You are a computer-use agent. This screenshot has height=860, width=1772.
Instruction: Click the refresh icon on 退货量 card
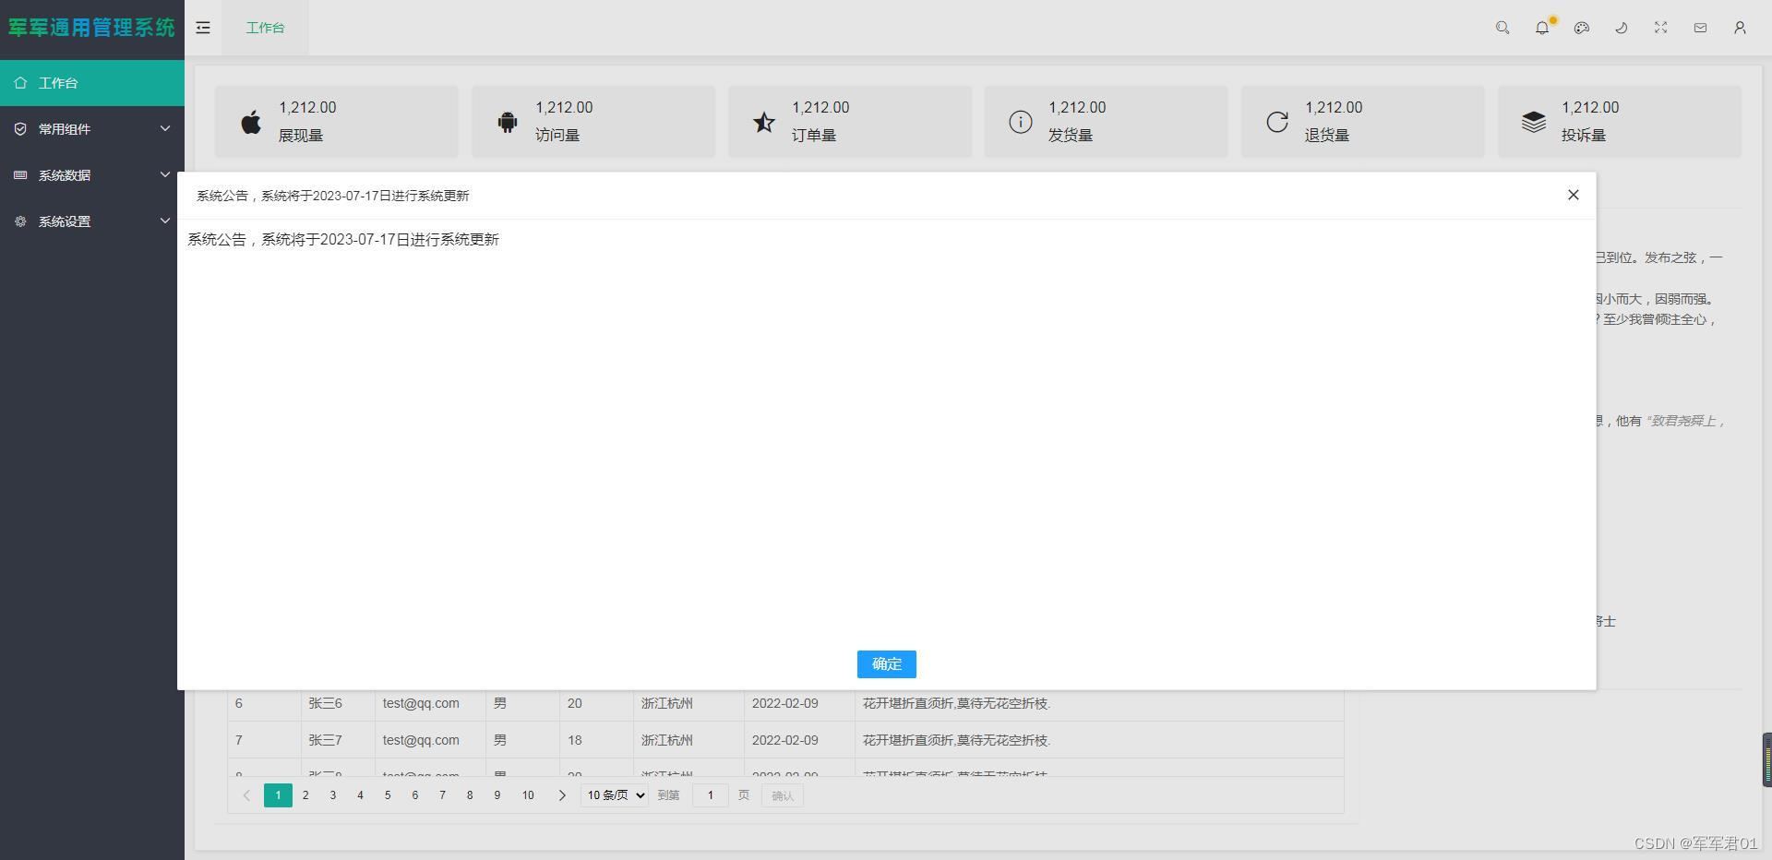pyautogui.click(x=1277, y=122)
